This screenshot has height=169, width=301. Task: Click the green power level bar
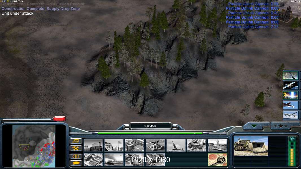point(150,133)
